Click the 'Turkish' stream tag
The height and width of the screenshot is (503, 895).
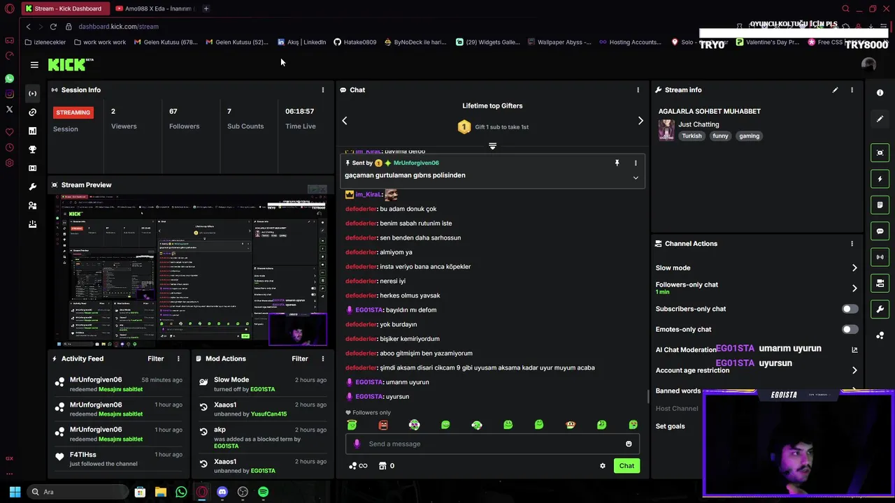coord(692,136)
